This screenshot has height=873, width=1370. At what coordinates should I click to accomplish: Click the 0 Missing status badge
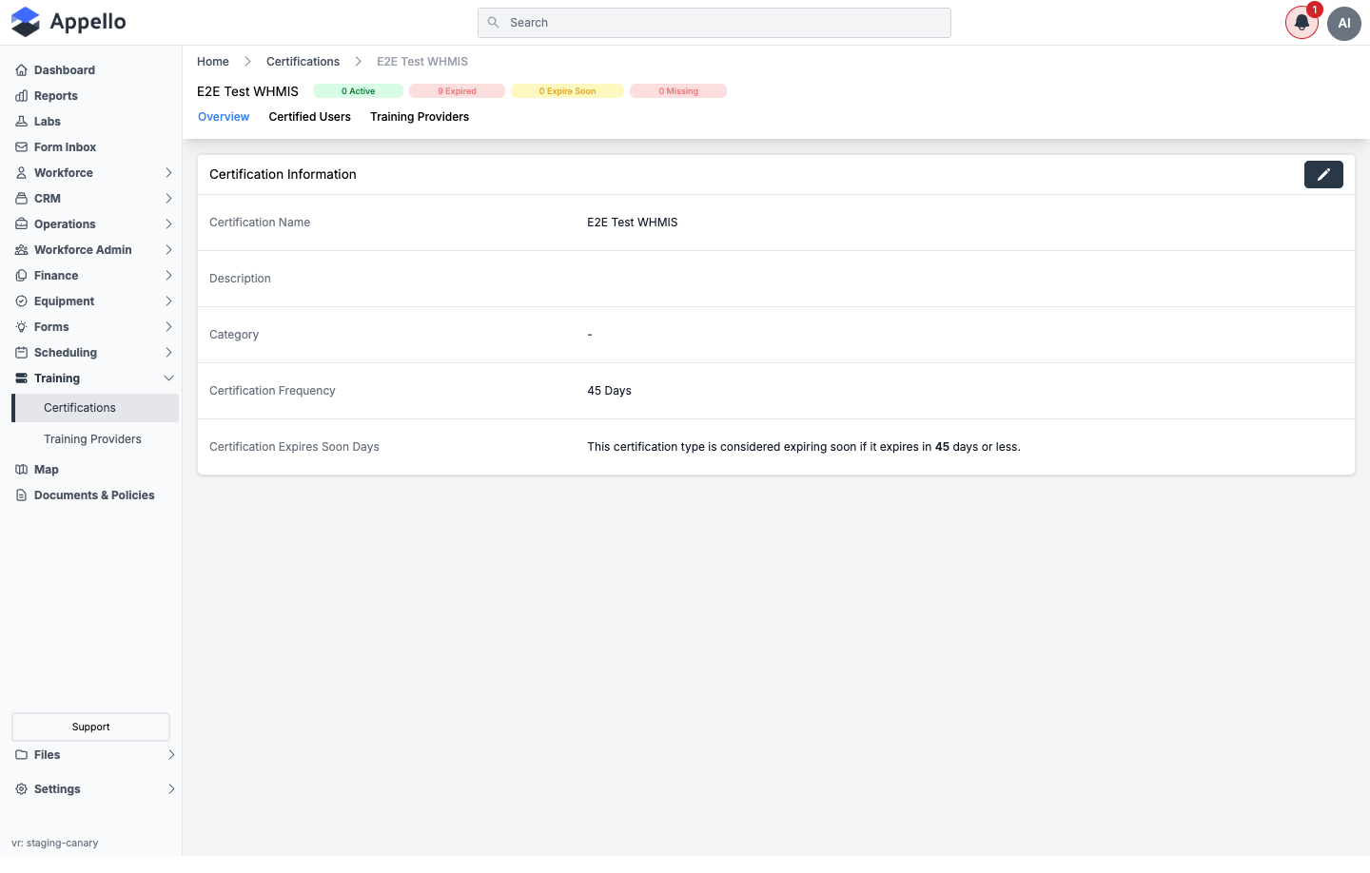point(678,91)
